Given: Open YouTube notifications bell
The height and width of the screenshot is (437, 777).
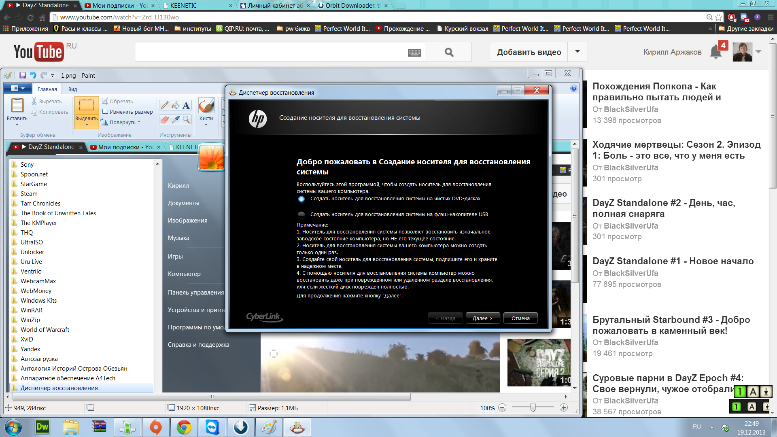Looking at the screenshot, I should tap(715, 52).
